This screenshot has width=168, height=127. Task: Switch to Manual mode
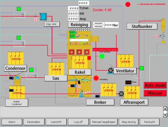[155, 93]
